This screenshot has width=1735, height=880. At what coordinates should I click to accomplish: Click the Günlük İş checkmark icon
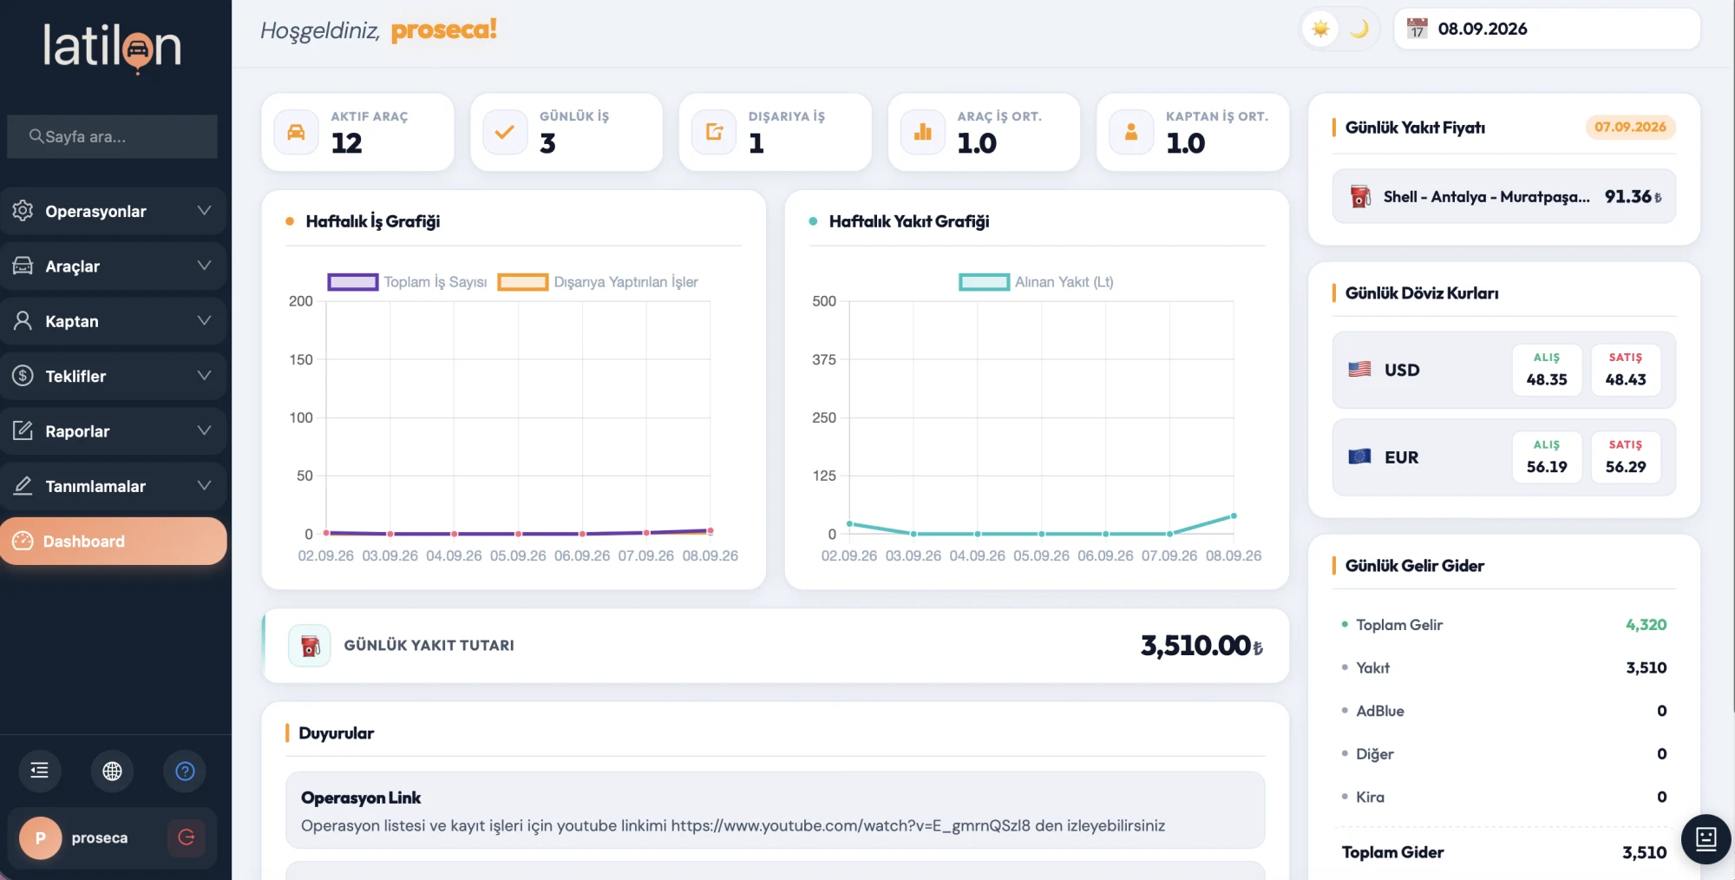[505, 132]
